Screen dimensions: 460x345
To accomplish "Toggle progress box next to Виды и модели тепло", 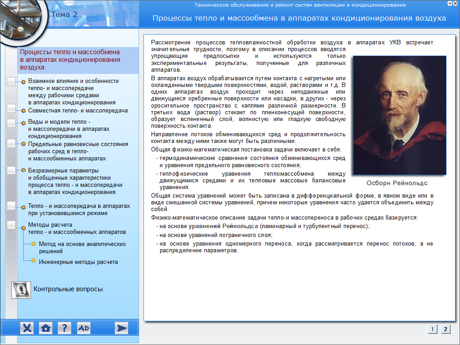I will (x=11, y=122).
